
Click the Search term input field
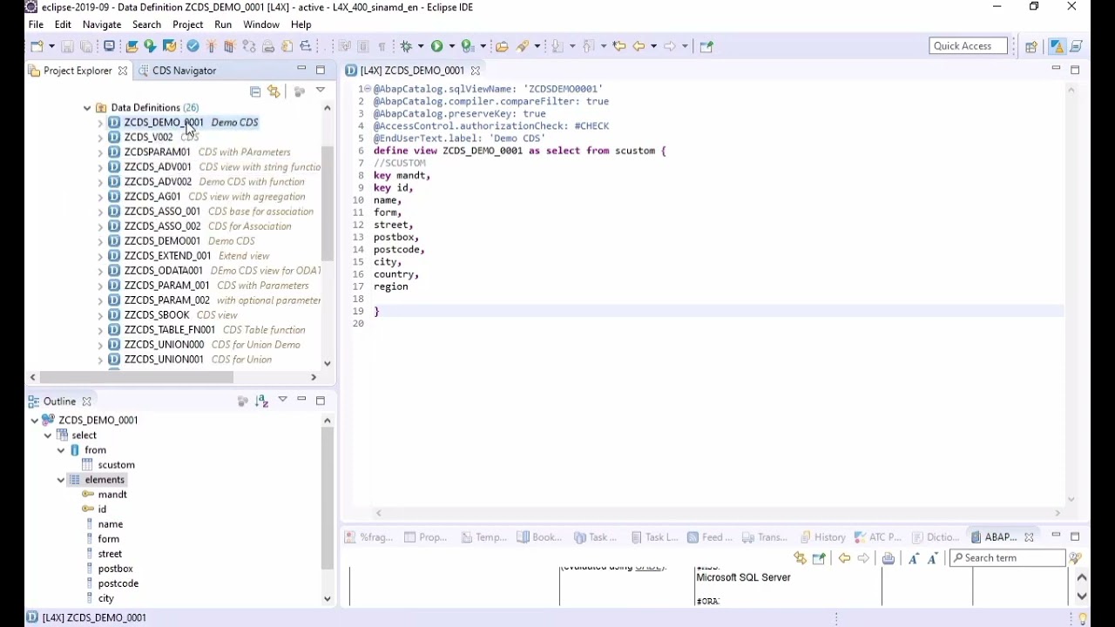coord(1008,558)
